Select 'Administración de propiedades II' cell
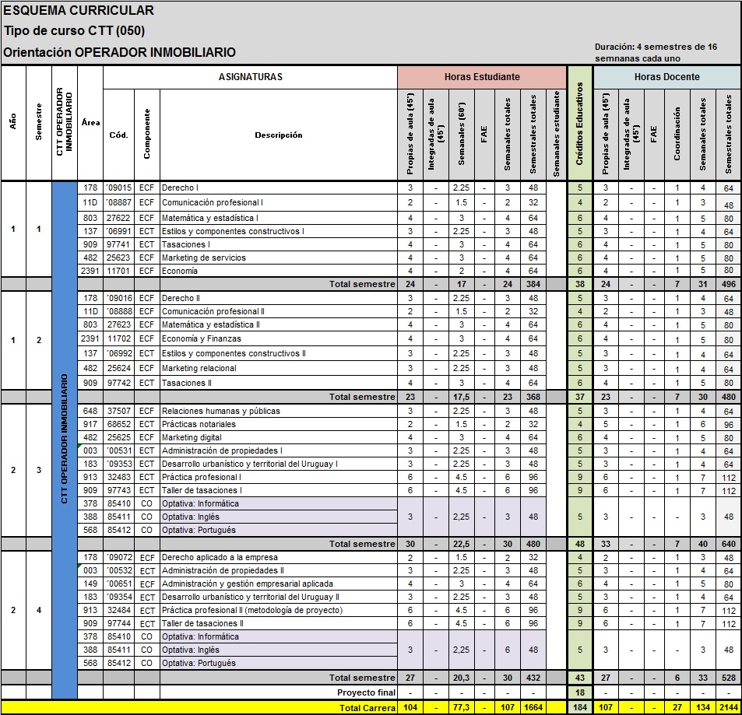 [x=278, y=571]
